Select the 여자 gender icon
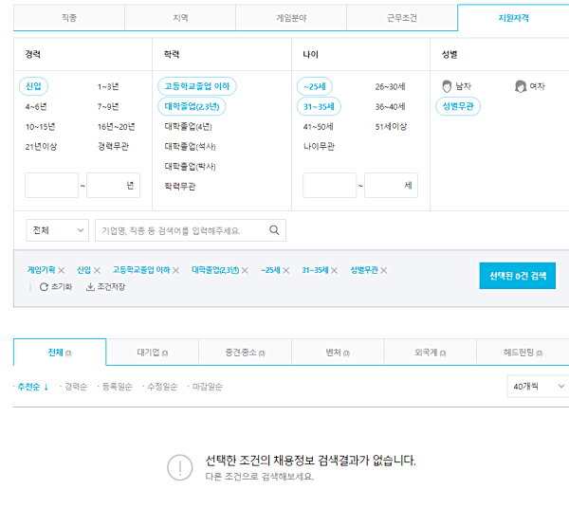569x507 pixels. (x=521, y=86)
